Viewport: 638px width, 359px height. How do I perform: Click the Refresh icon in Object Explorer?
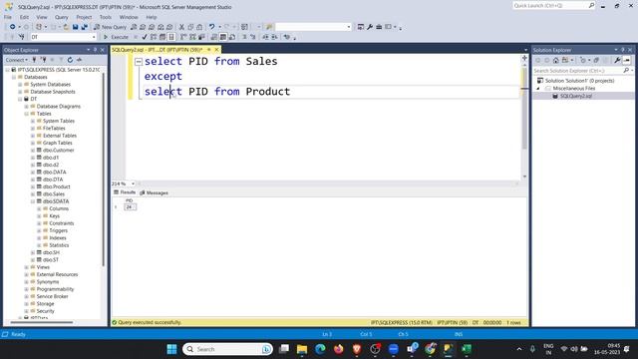click(x=70, y=60)
